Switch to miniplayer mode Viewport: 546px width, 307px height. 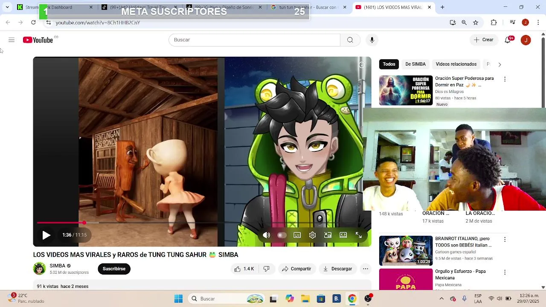click(x=328, y=235)
